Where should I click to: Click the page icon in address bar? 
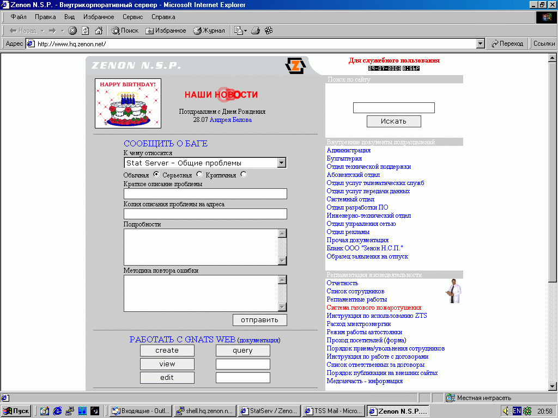coord(31,44)
